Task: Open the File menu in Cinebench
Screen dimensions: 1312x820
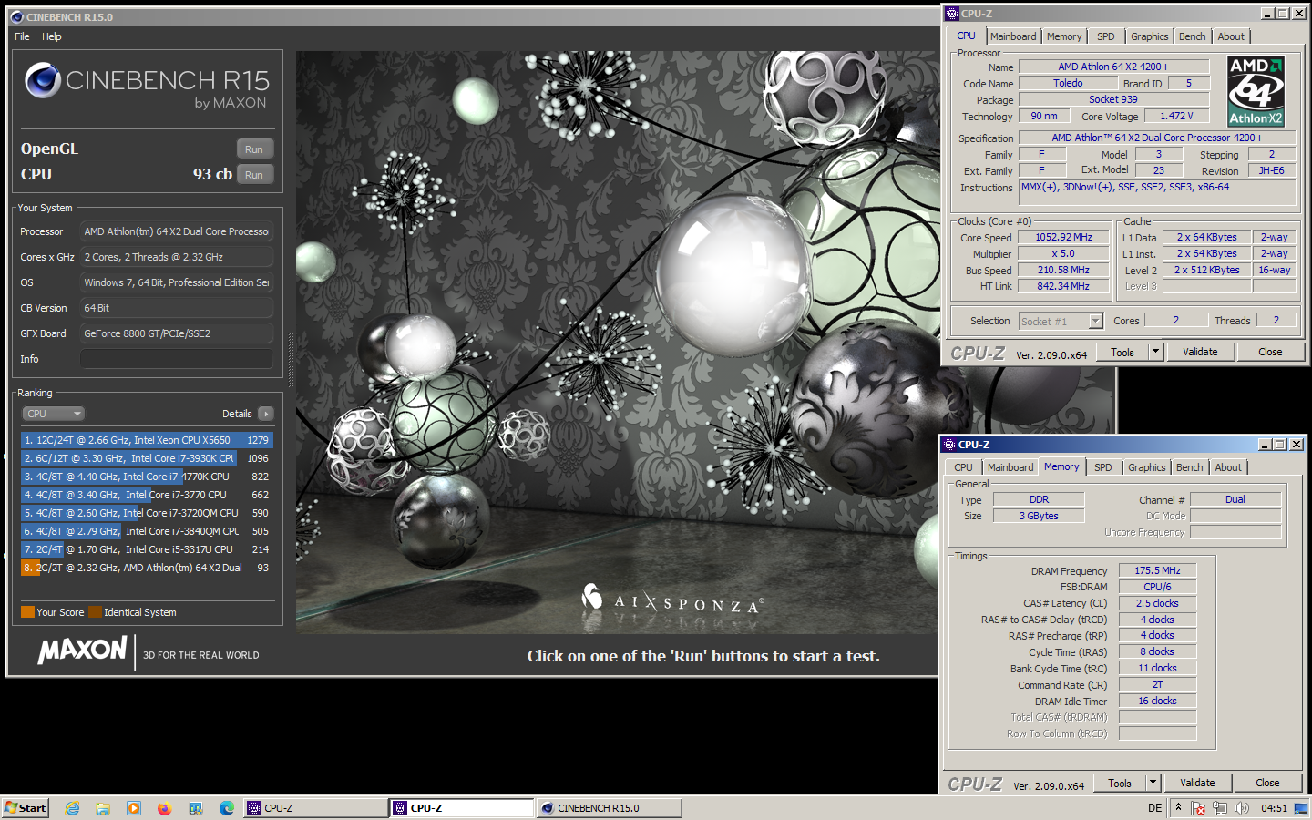Action: [x=22, y=36]
